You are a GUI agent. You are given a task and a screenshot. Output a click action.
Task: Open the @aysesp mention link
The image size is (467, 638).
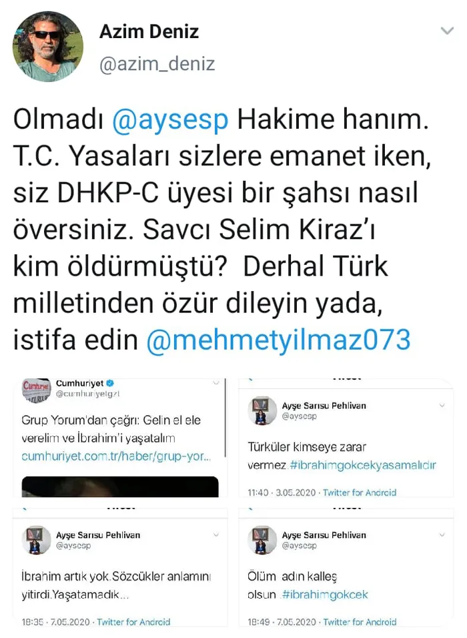pos(170,119)
